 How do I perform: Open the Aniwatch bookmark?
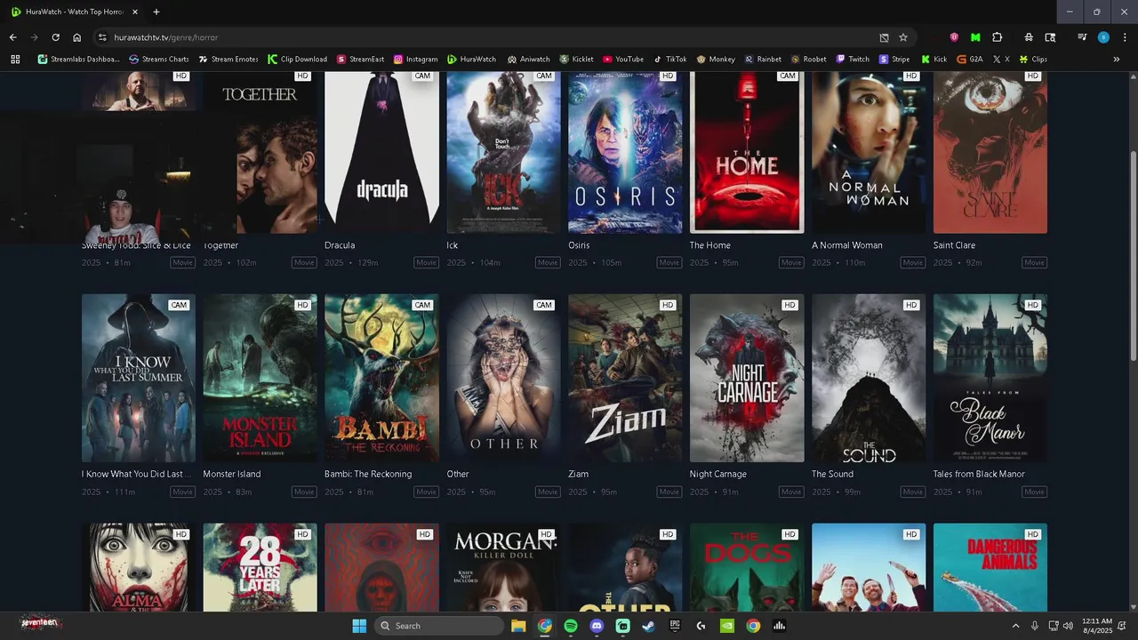[x=529, y=60]
